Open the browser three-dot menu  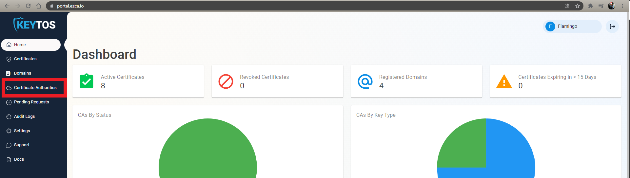(622, 6)
